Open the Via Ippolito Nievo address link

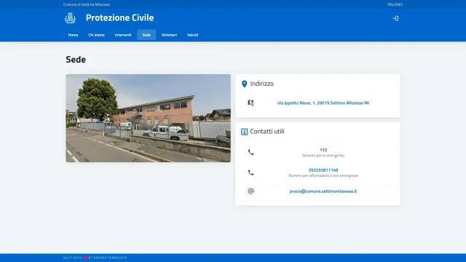[323, 103]
